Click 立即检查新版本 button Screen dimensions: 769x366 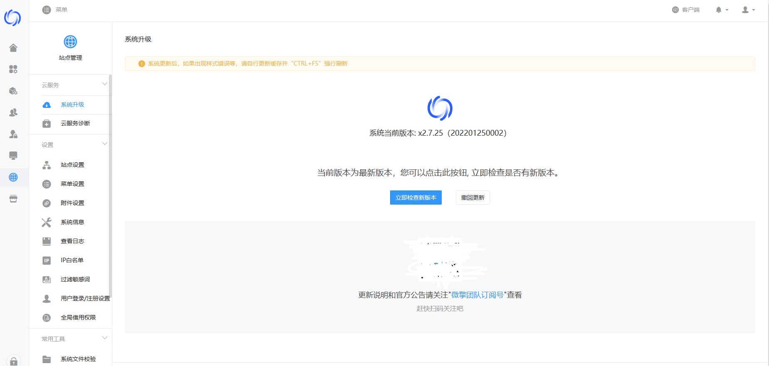coord(415,198)
